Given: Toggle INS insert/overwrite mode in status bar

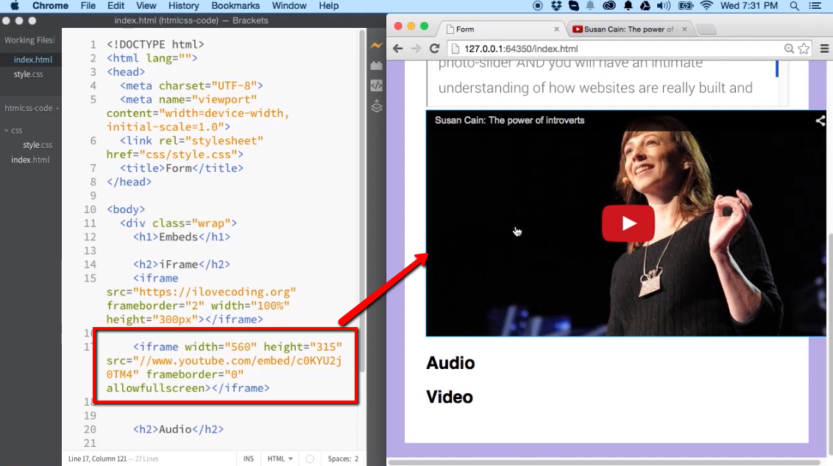Looking at the screenshot, I should [x=249, y=459].
